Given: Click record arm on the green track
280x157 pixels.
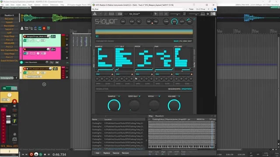Looking at the screenshot, I should click(25, 37).
